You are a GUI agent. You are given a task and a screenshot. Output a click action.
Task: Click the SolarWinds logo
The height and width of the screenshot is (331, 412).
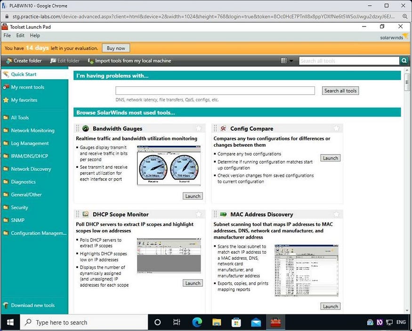click(394, 36)
